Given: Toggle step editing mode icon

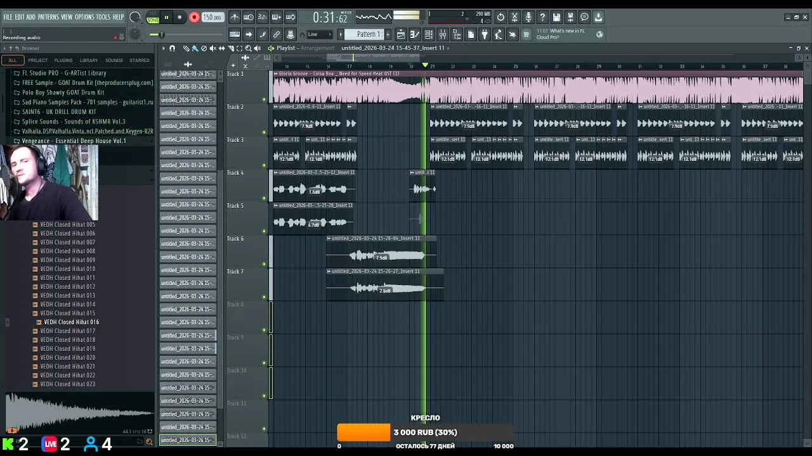Looking at the screenshot, I should tap(262, 34).
